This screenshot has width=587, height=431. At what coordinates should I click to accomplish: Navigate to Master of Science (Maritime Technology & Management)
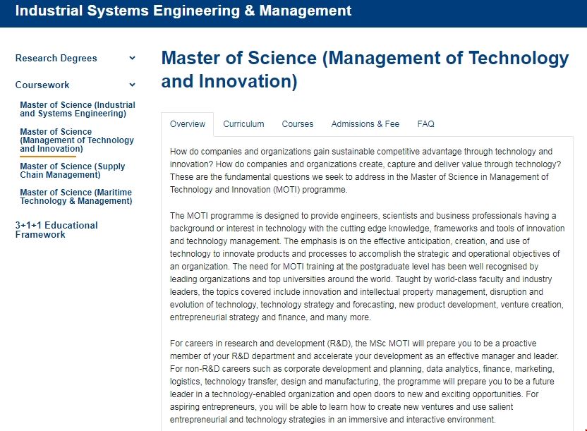coord(76,197)
